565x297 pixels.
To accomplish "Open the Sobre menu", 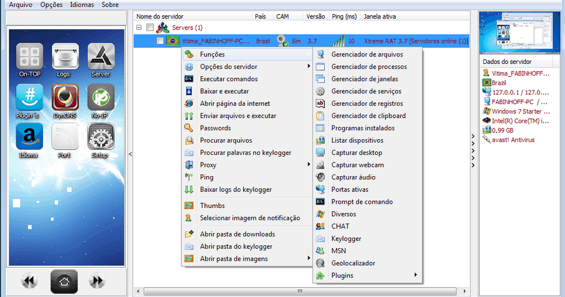I will (110, 5).
